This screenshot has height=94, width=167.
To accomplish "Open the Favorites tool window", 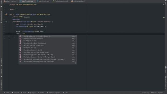I will tap(1, 73).
